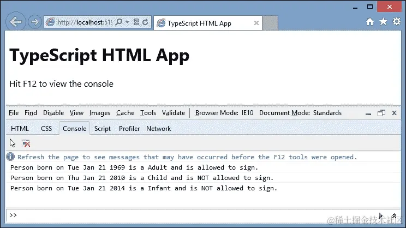Image resolution: width=406 pixels, height=228 pixels.
Task: Unpin the developer tools pane into a window
Action: 381,113
